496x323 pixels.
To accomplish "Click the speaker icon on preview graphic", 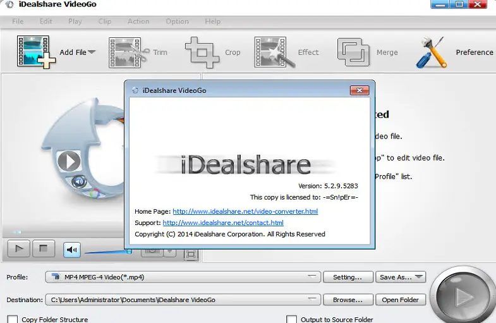I will coord(79,181).
